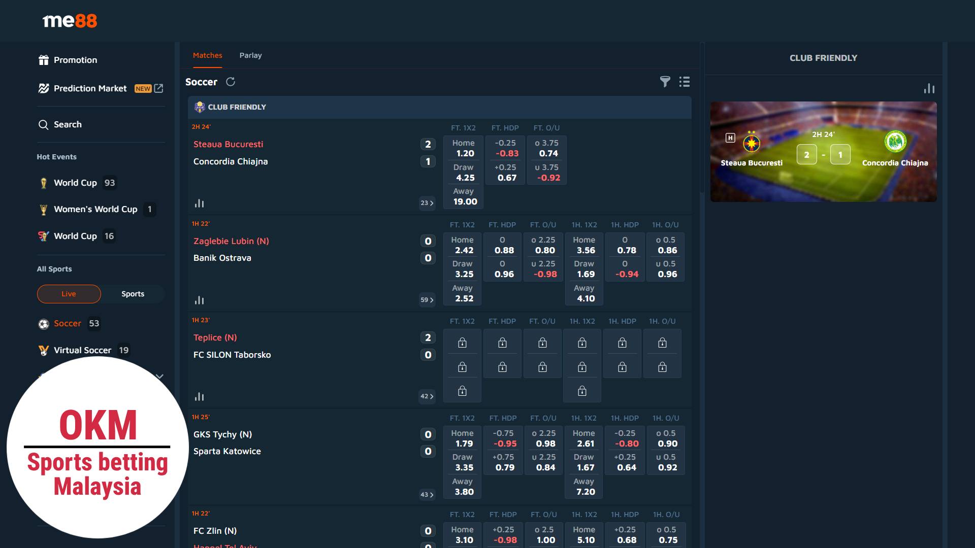Open Prediction Market link
This screenshot has height=548, width=975.
90,88
